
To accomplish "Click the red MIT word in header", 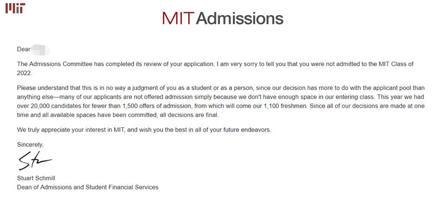I will coord(177,18).
